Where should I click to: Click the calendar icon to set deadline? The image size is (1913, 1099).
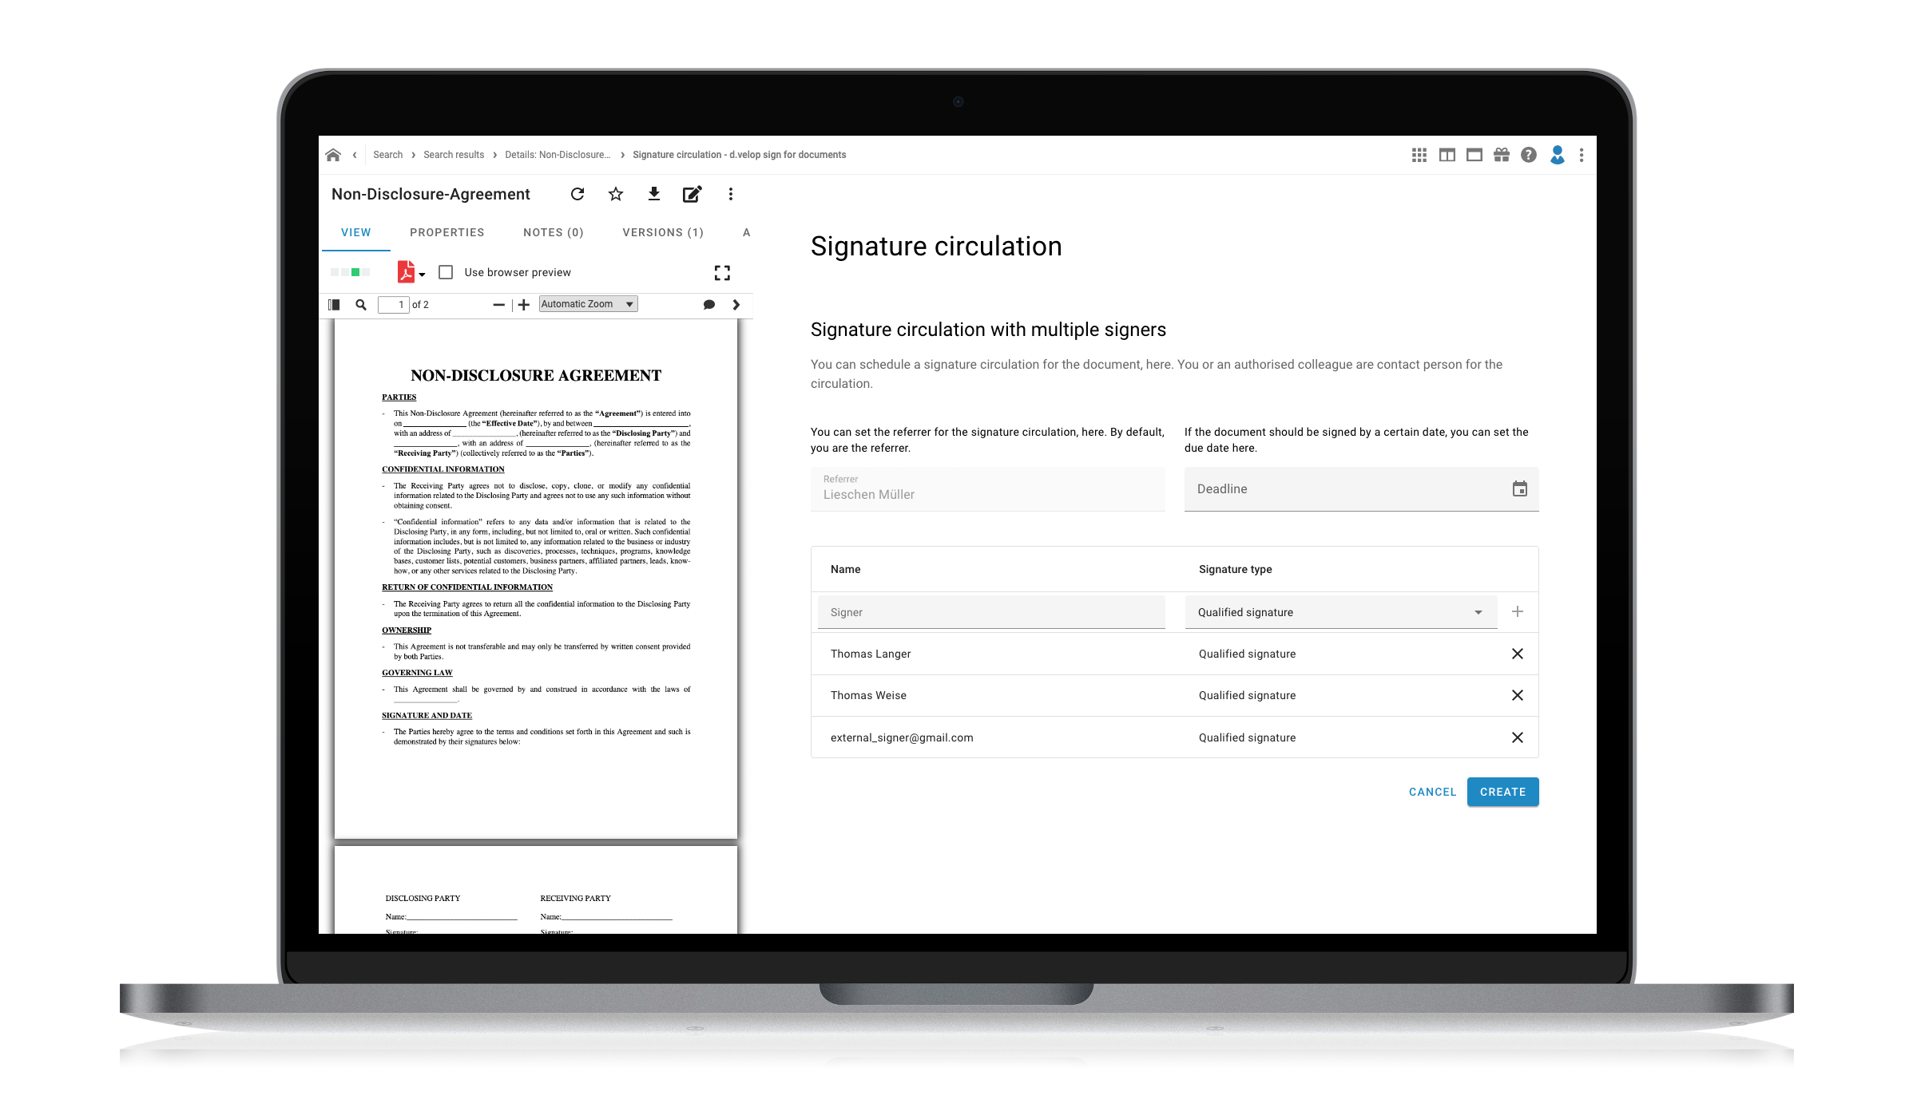click(1520, 488)
